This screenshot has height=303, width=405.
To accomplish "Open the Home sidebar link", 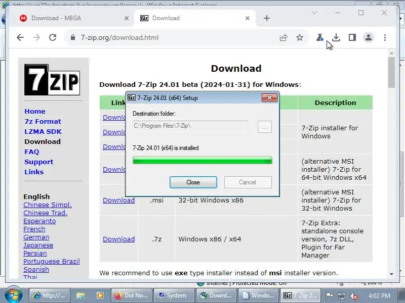I will point(35,111).
